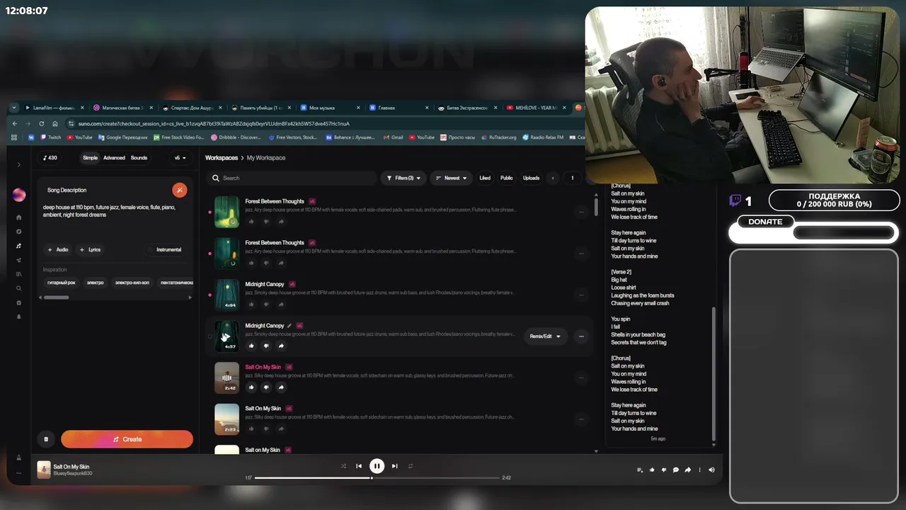Switch to Главная browser tab

(396, 108)
